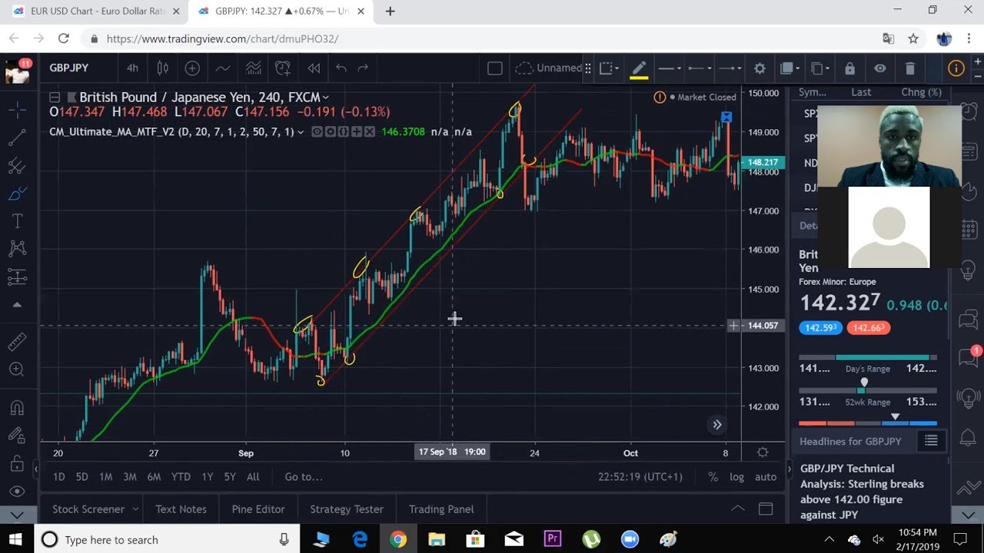The image size is (984, 553).
Task: Open the pitchfork drawing tools
Action: click(17, 165)
